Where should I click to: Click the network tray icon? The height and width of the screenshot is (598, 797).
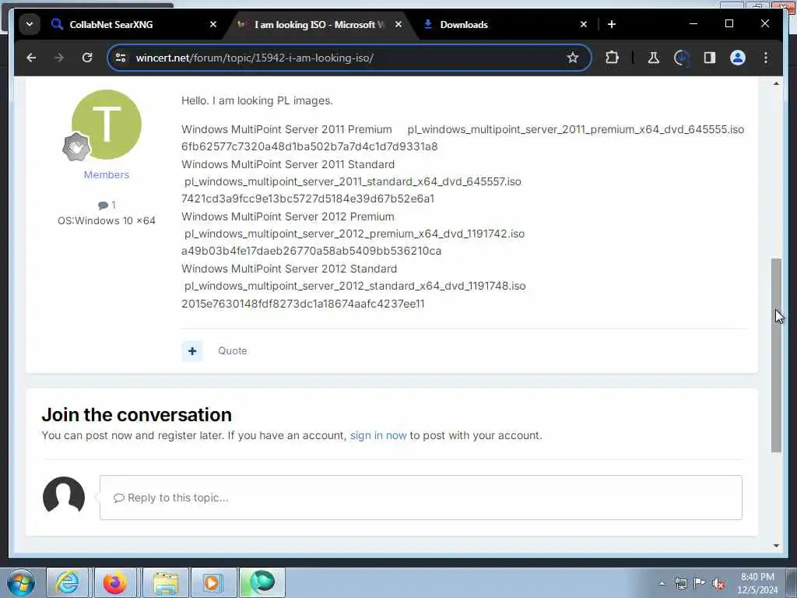pos(680,583)
